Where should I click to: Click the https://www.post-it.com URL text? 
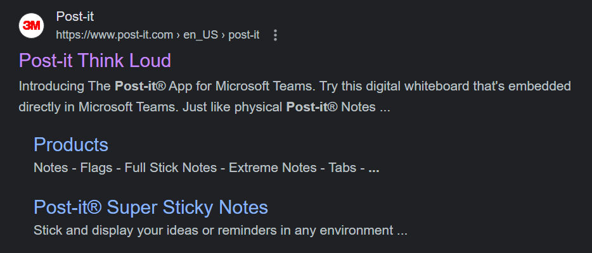click(x=114, y=35)
